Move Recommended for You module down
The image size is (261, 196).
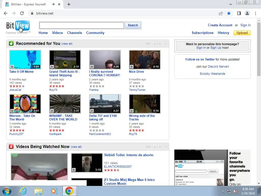pyautogui.click(x=160, y=43)
